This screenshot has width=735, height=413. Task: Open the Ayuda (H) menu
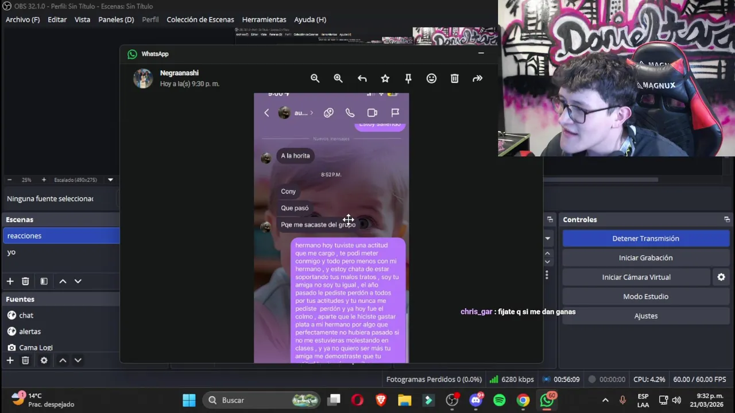(310, 20)
